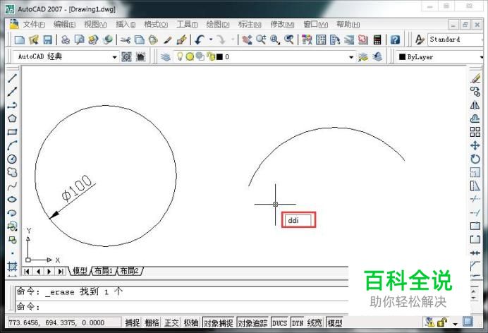This screenshot has height=333, width=488.
Task: Click the Rotate tool
Action: [x=475, y=159]
